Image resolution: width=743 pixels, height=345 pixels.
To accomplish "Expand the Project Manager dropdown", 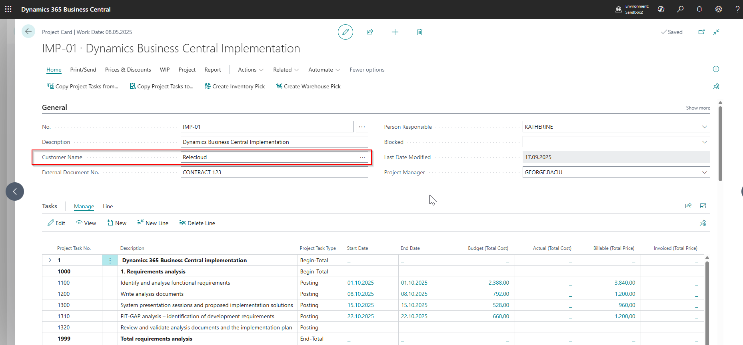I will click(x=704, y=172).
